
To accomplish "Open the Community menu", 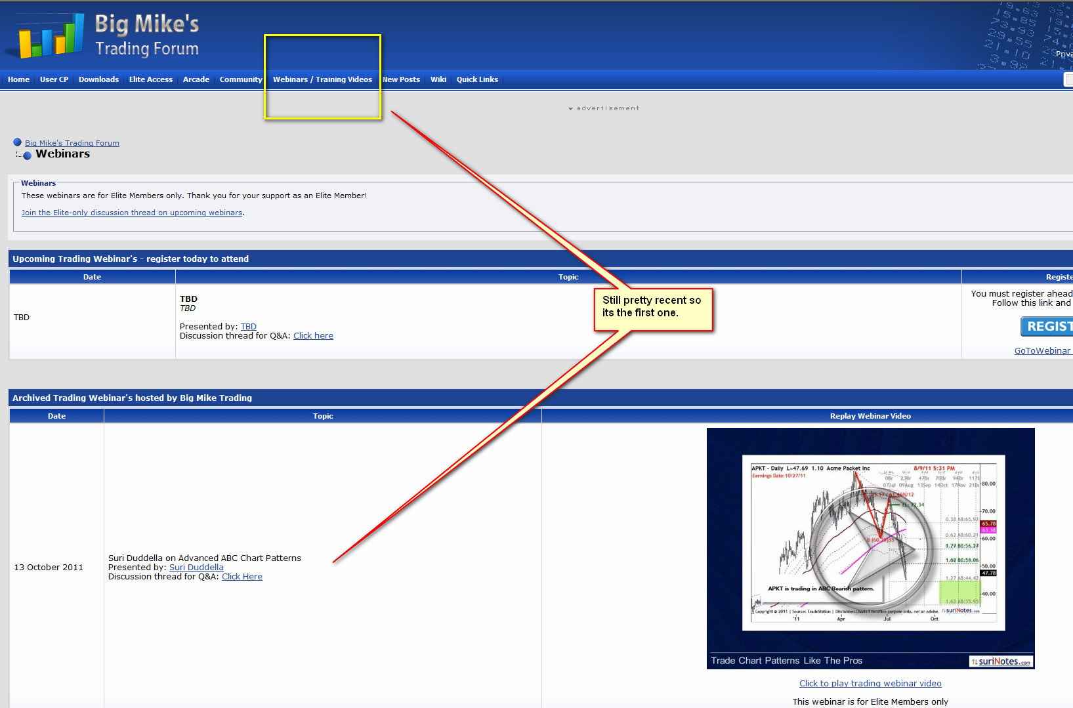I will click(x=241, y=79).
